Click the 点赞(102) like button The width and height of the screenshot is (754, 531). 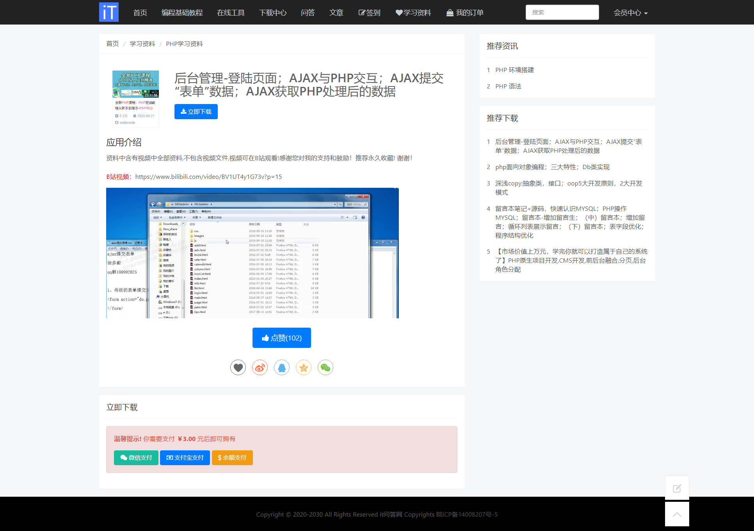pos(282,338)
